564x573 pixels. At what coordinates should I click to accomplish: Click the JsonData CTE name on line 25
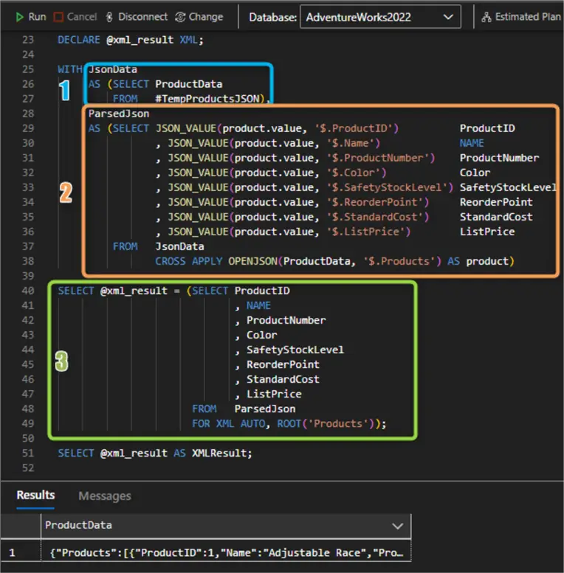113,69
